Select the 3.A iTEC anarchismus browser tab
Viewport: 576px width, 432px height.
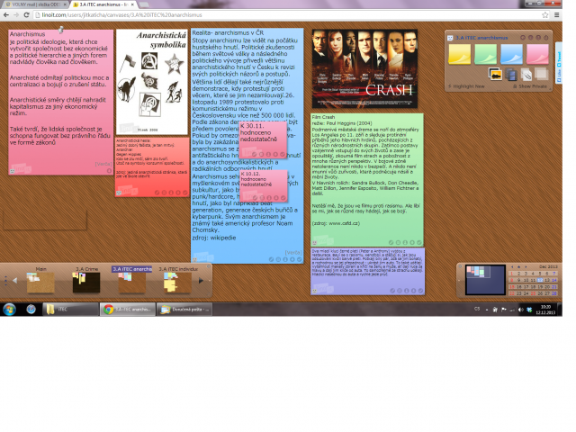coord(104,4)
